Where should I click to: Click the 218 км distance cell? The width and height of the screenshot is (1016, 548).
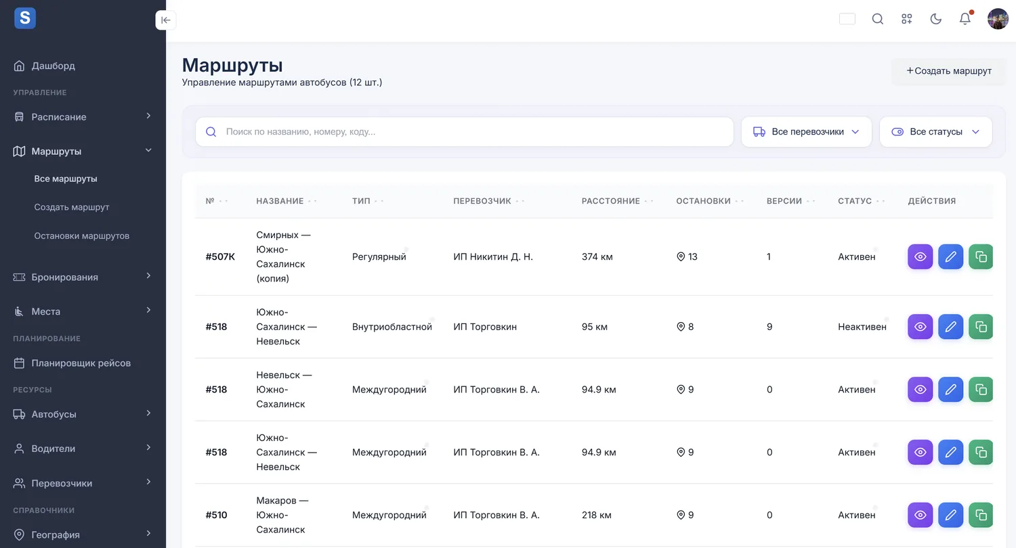(597, 515)
